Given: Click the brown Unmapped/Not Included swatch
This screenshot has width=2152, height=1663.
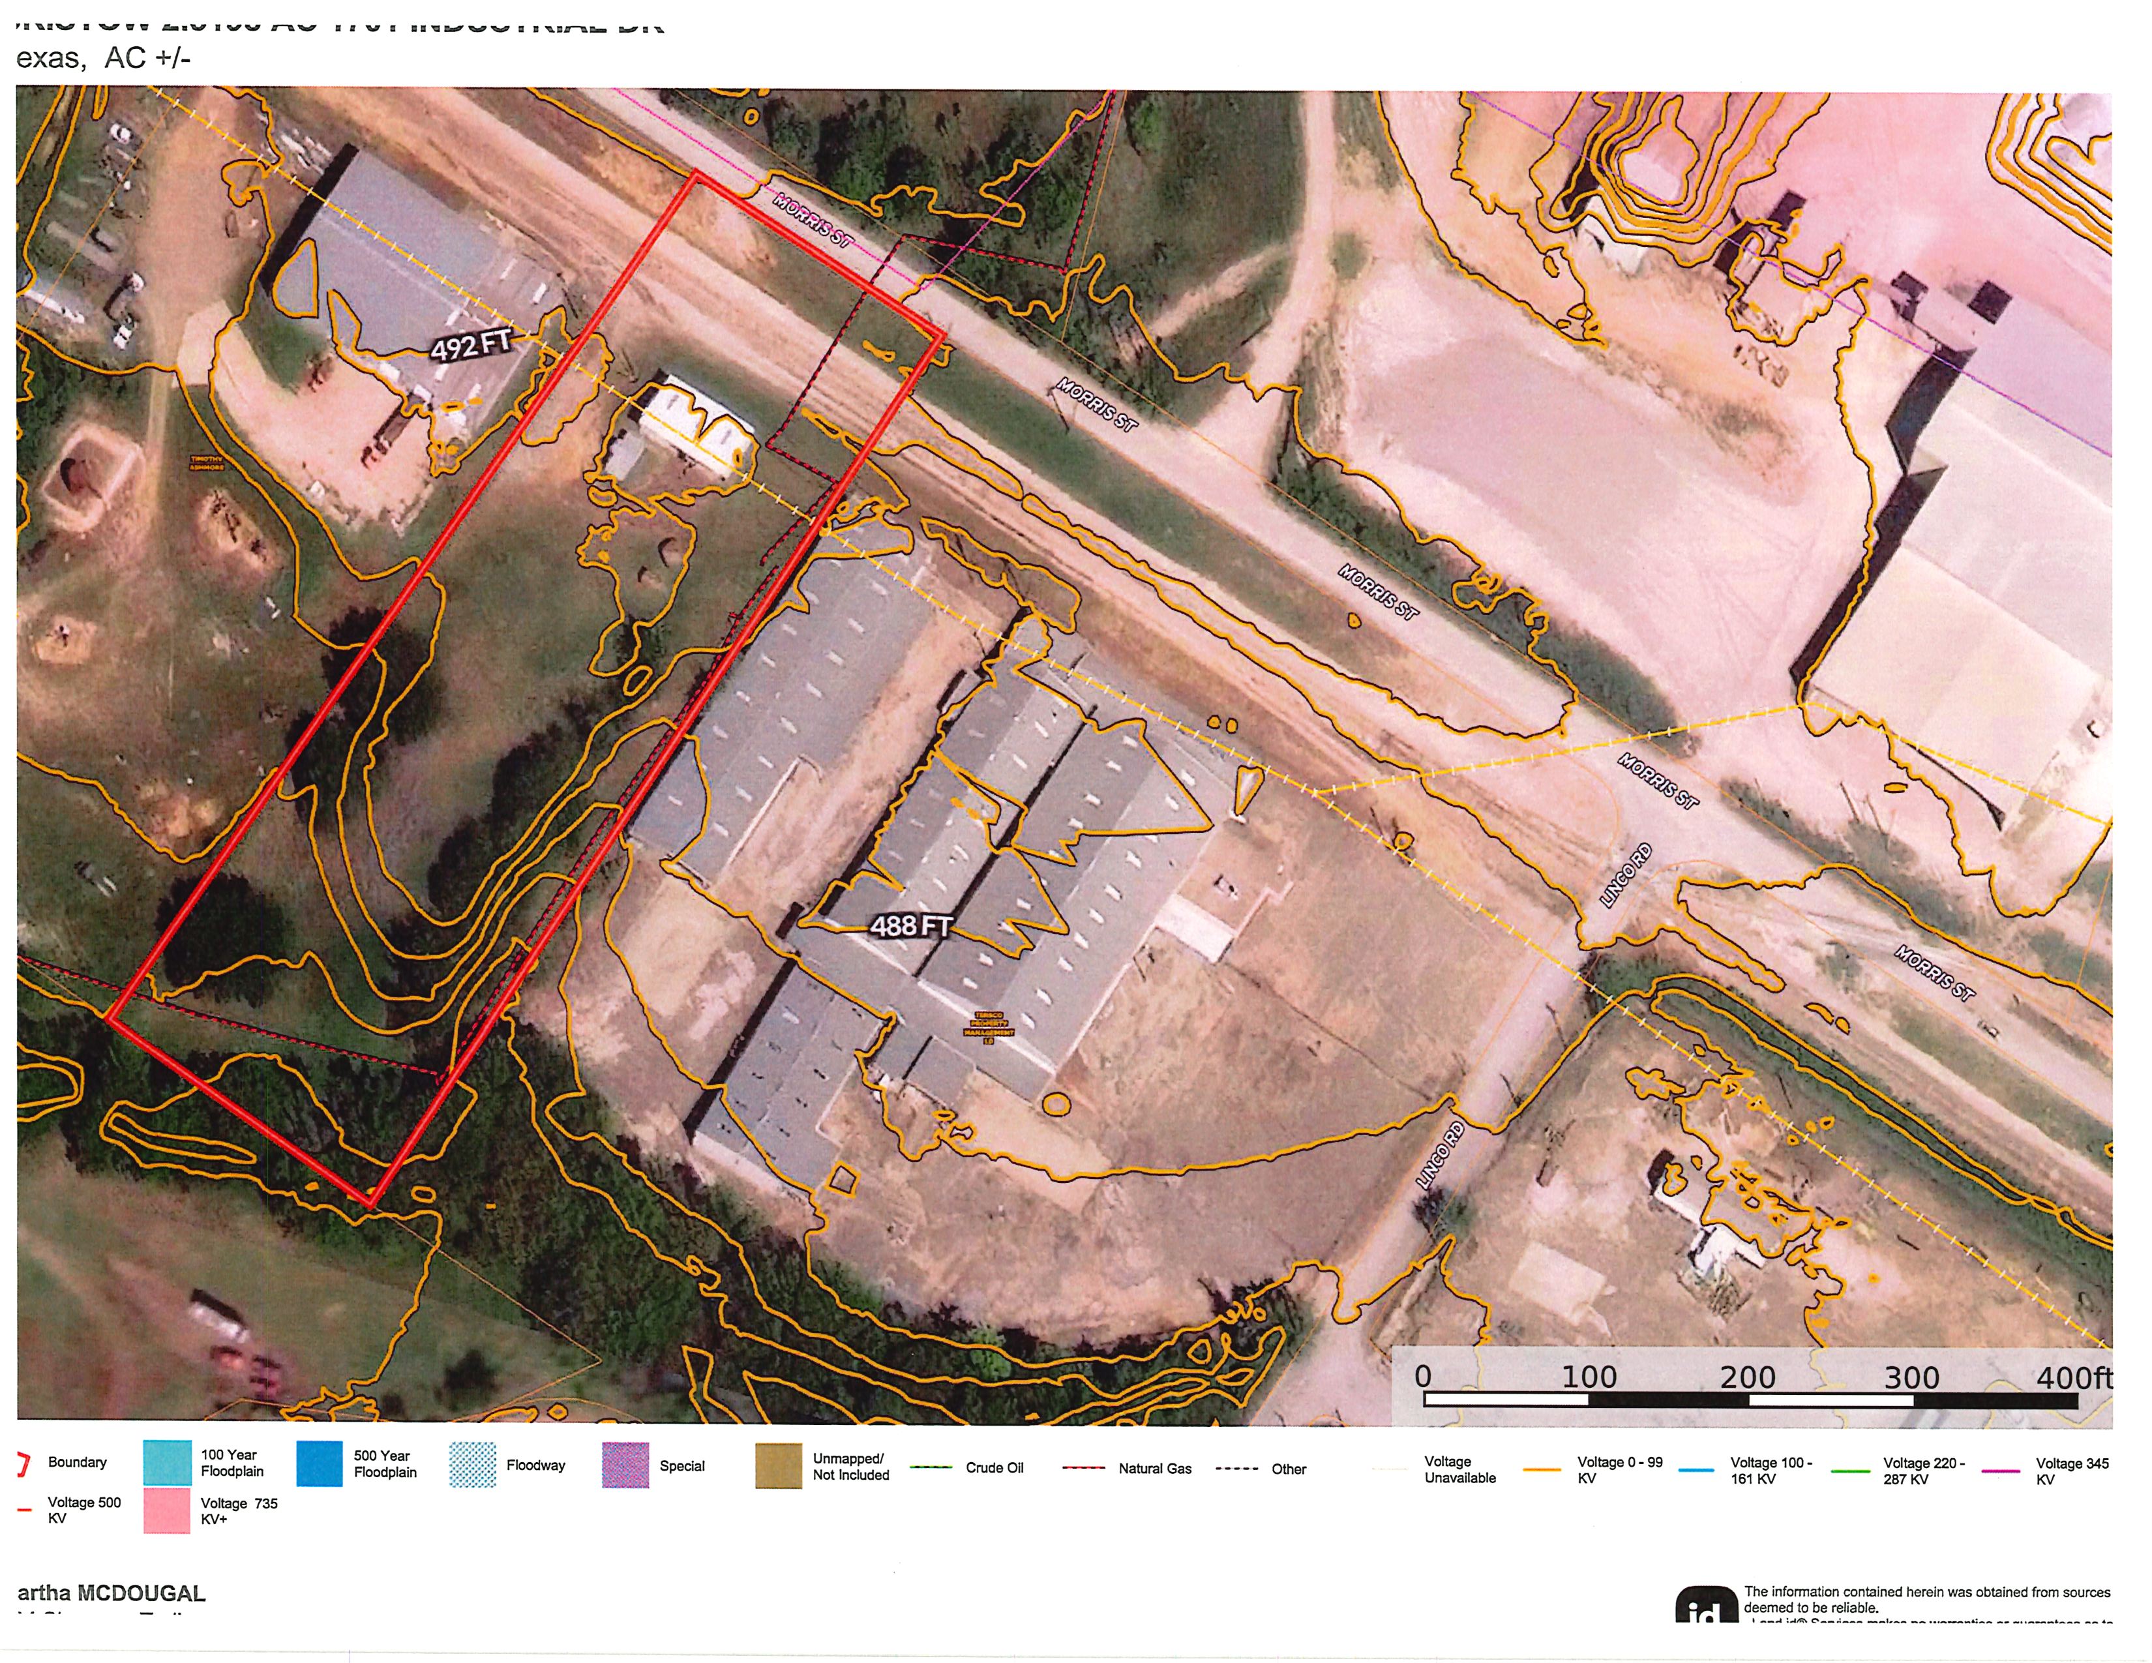Looking at the screenshot, I should (x=779, y=1466).
